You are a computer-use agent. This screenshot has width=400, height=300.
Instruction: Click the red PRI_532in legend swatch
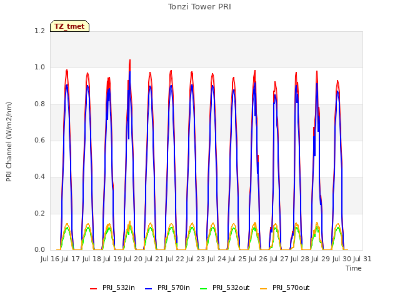(x=93, y=288)
